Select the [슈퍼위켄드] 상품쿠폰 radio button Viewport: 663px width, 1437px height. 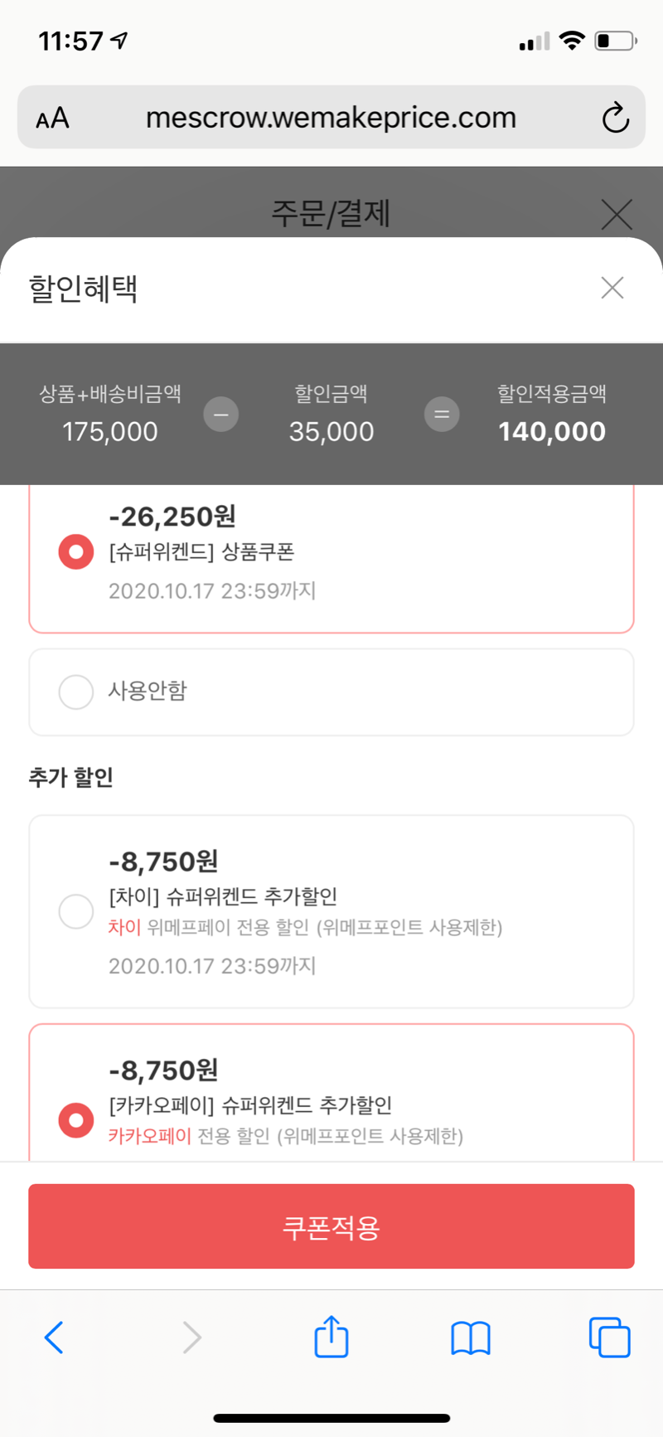pos(75,552)
